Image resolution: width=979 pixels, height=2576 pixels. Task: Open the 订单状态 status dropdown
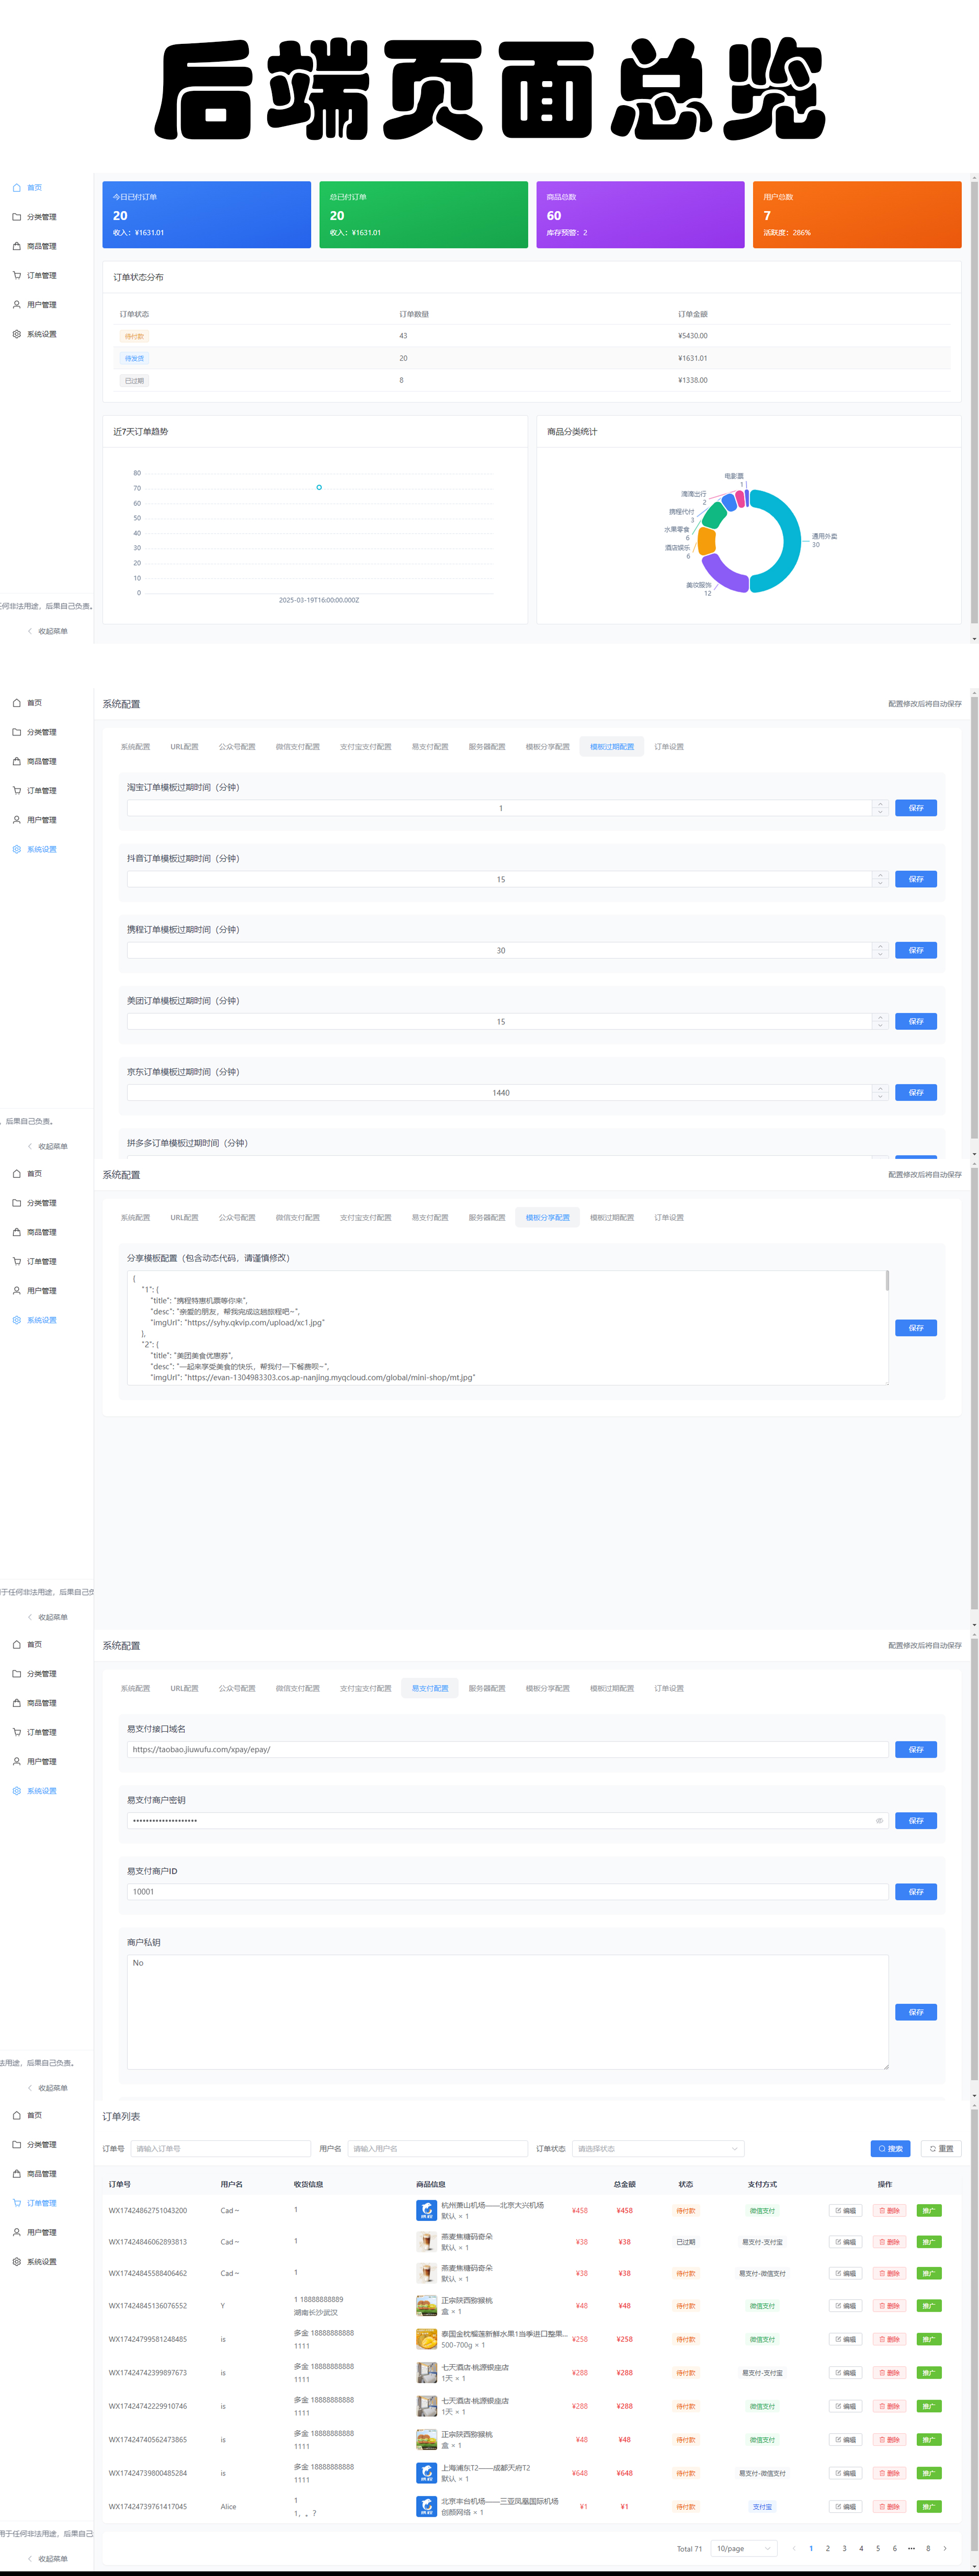click(657, 2148)
